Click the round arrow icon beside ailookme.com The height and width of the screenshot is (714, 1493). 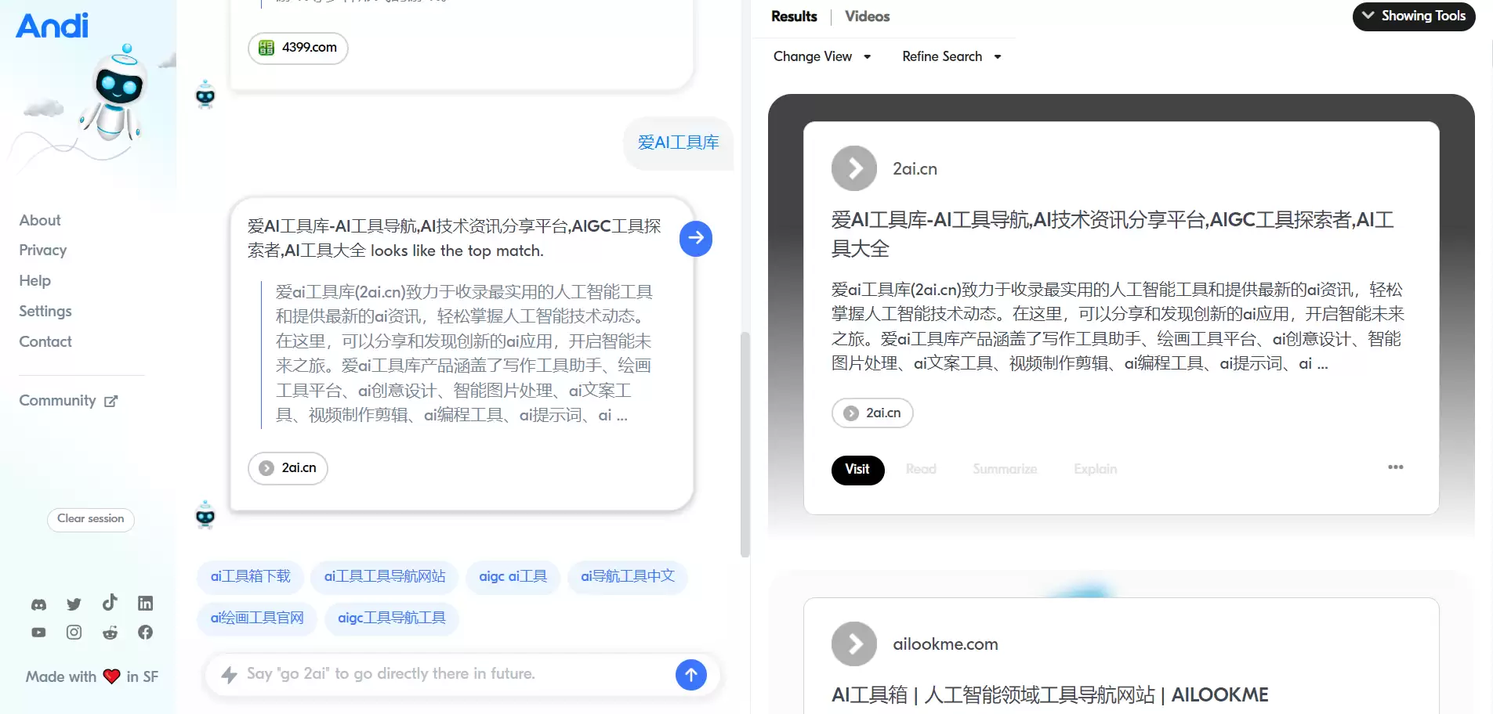[854, 644]
